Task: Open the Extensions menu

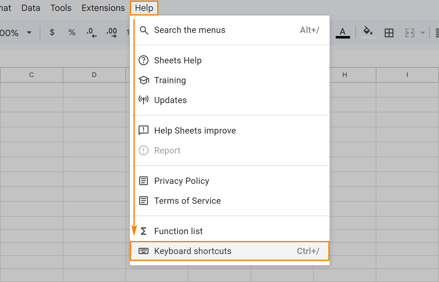Action: point(103,8)
